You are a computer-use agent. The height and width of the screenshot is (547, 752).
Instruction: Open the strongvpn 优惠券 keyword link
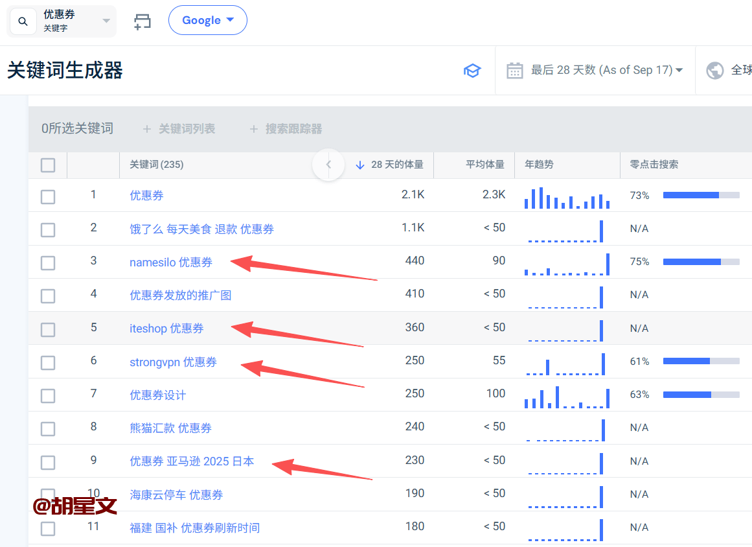point(173,362)
